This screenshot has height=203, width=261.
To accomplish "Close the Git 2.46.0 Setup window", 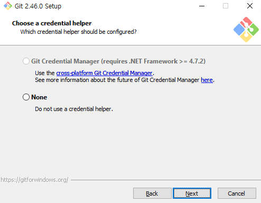I will tap(250, 6).
